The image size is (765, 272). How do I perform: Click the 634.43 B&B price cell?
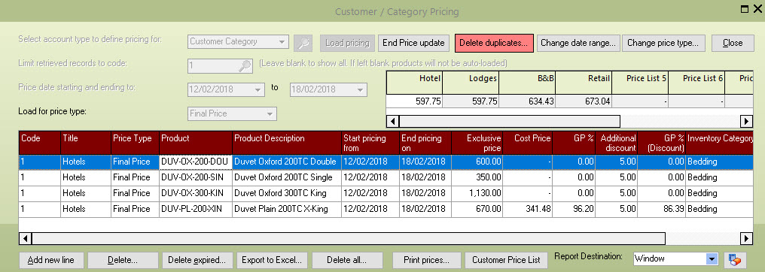pos(527,101)
